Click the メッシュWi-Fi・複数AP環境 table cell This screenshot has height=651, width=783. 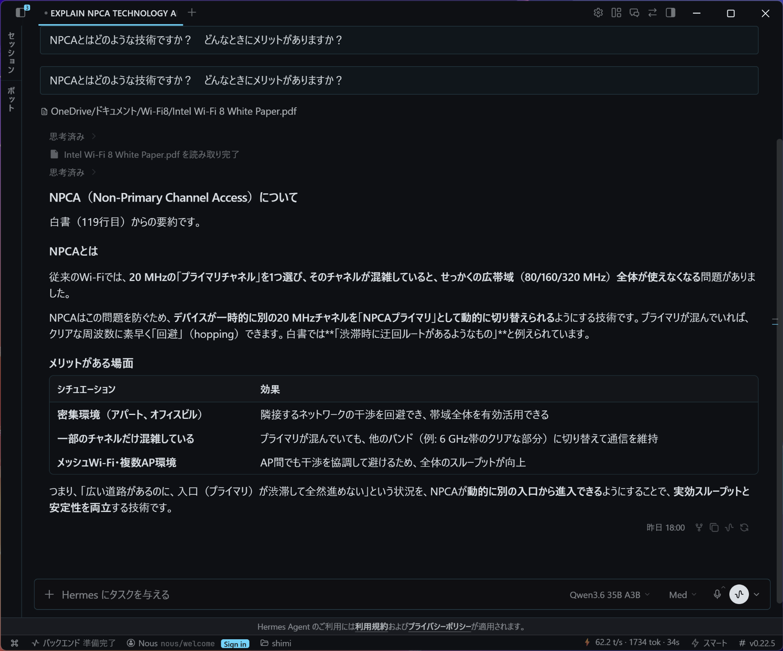click(x=117, y=462)
